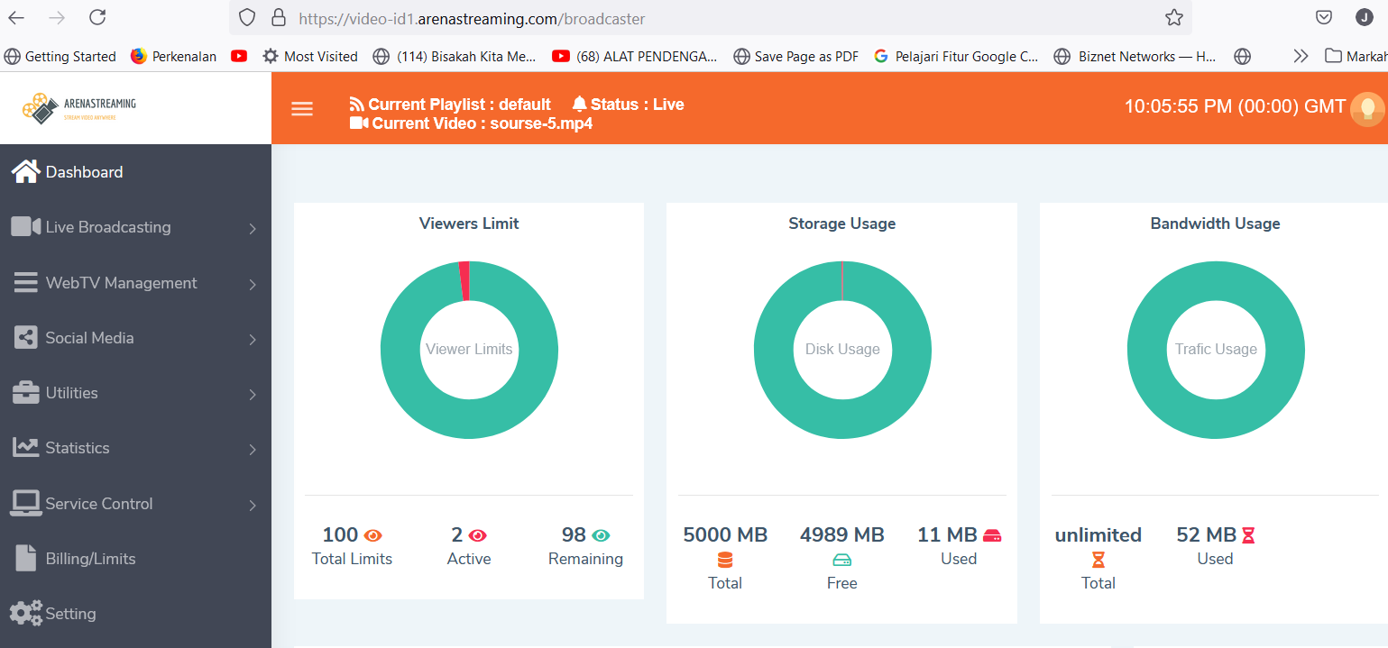Click the 'unlimited' bandwidth total value
Viewport: 1388px width, 648px height.
point(1098,535)
